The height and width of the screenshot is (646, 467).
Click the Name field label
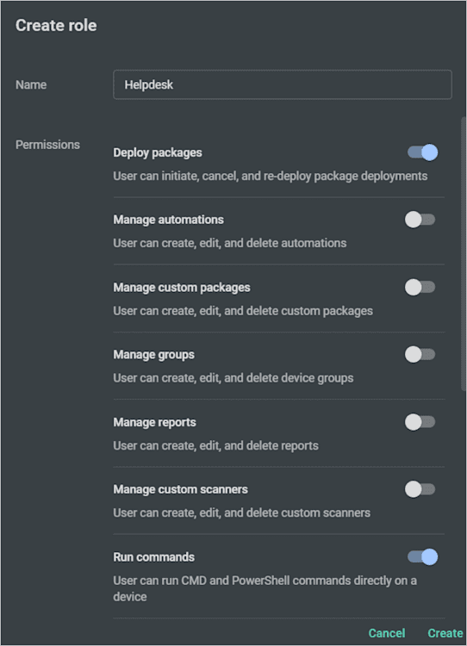(x=31, y=85)
